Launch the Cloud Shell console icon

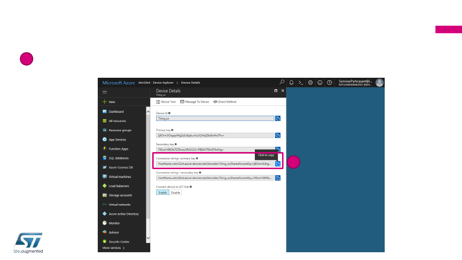[x=301, y=83]
